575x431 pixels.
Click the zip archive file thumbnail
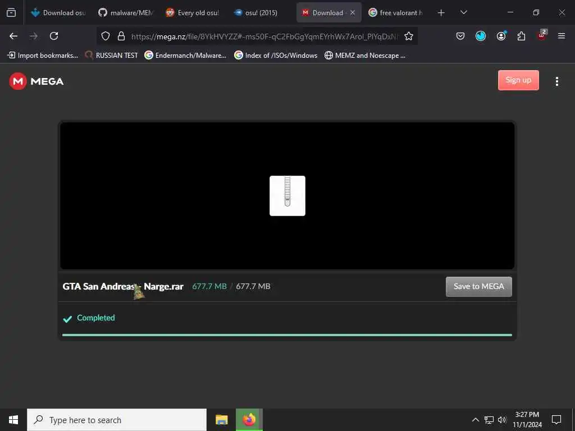pyautogui.click(x=287, y=196)
